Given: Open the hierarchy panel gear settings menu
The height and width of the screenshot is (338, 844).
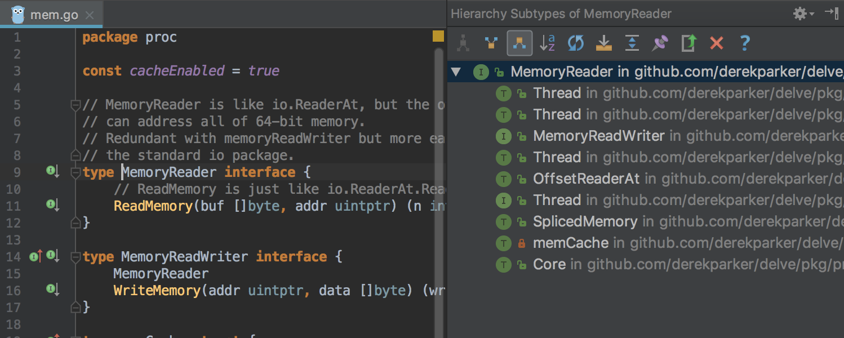Looking at the screenshot, I should pos(802,14).
